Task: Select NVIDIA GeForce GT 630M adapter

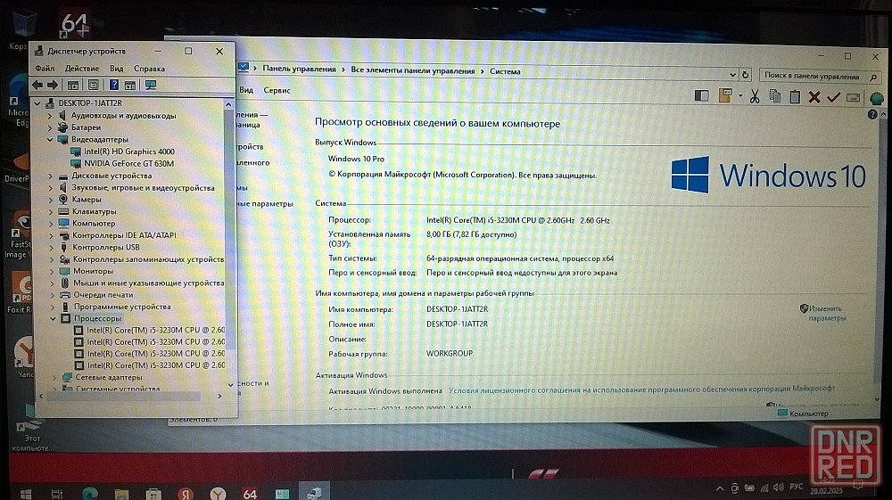Action: 129,163
